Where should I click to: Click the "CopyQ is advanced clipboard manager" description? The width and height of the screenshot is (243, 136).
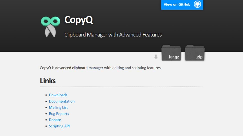click(x=100, y=68)
